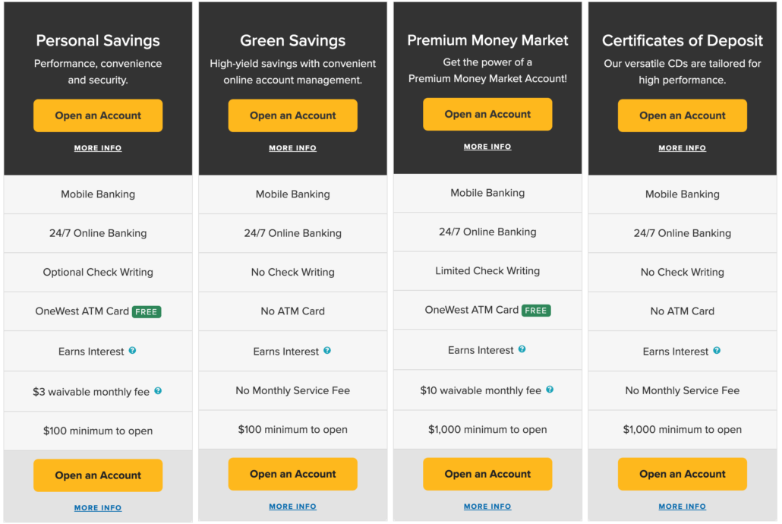Click MORE INFO at the bottom of Premium Money Market
The image size is (782, 524).
pos(487,506)
